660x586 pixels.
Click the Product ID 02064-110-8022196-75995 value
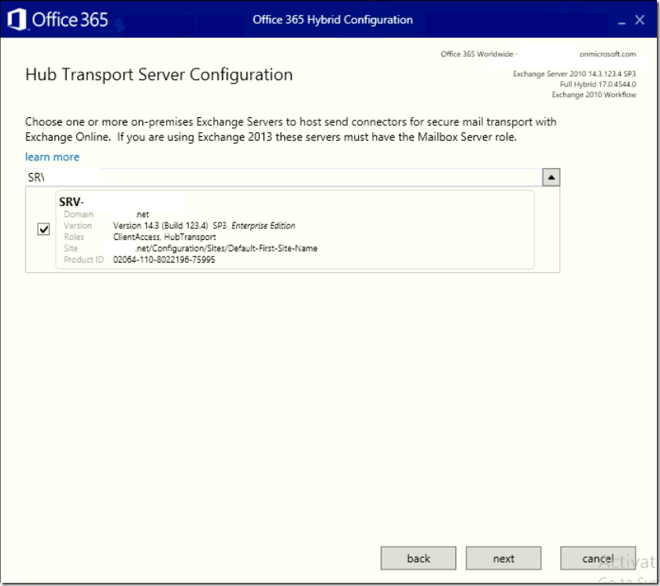point(164,260)
